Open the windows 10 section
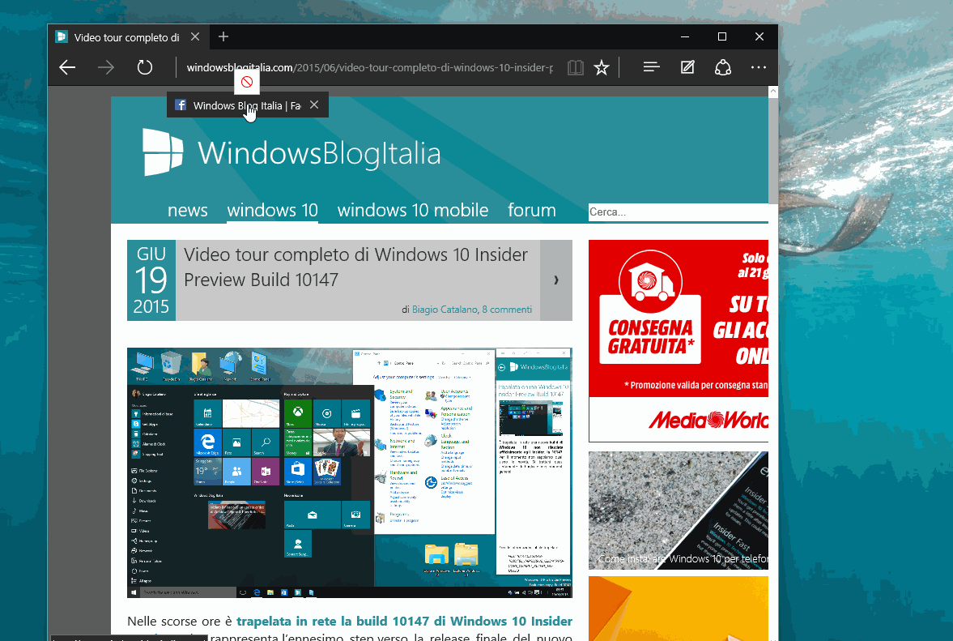953x641 pixels. click(x=272, y=211)
